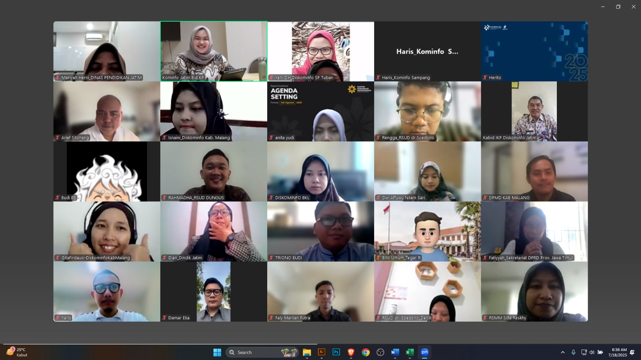Select Yeni DH_Diskominfo SP Tuban video tile

pos(320,51)
